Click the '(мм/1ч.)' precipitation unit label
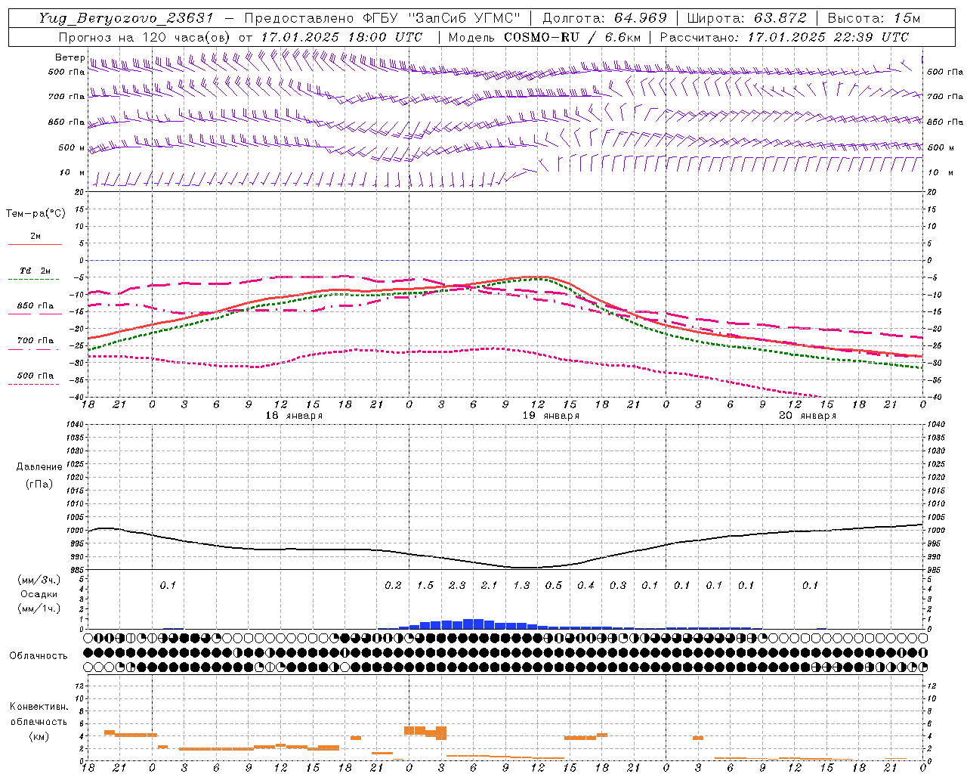The image size is (967, 774). [39, 608]
